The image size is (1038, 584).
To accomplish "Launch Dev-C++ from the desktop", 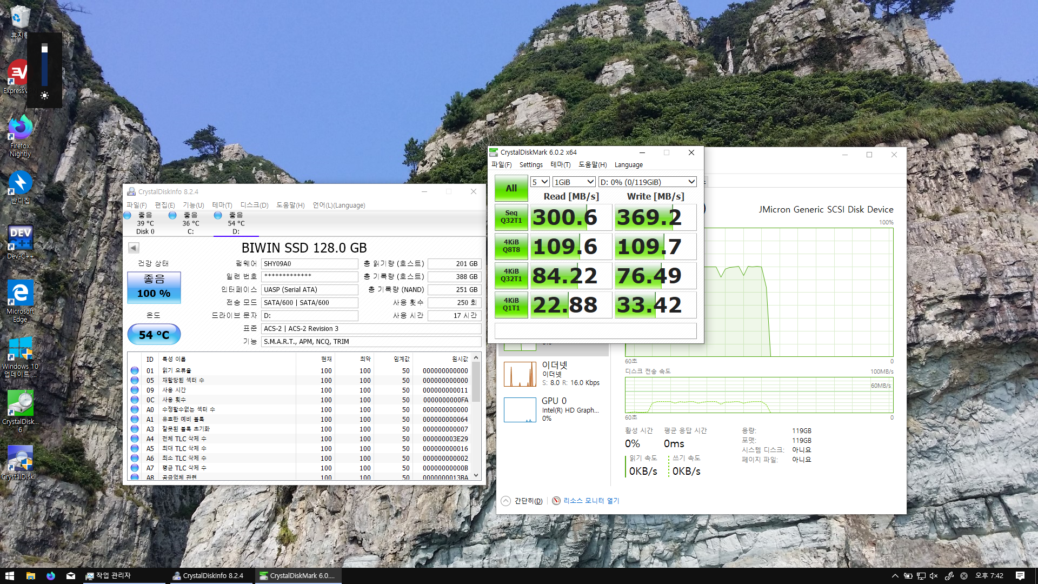I will (20, 242).
